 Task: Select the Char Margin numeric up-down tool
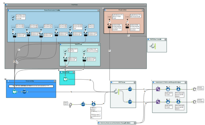[27, 27]
